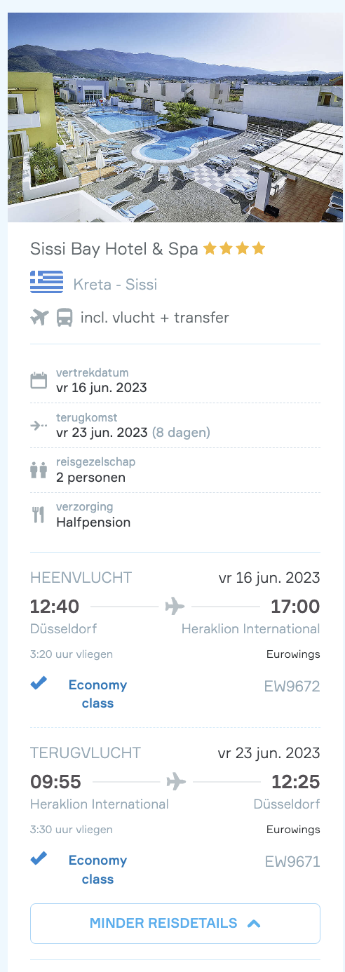Screen dimensions: 345x972
Task: Click flight number EW9672
Action: (x=292, y=687)
